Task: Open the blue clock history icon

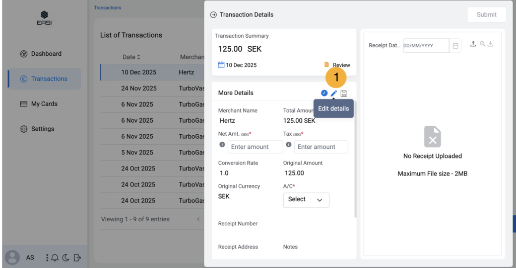Action: tap(324, 93)
